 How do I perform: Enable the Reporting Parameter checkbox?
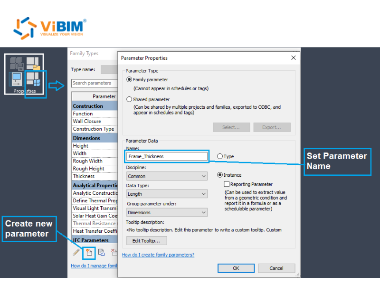coord(227,184)
